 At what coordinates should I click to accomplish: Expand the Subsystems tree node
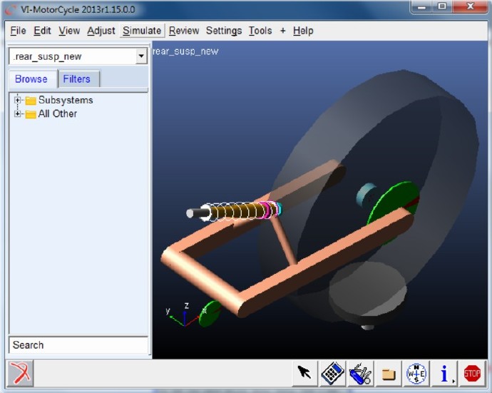18,100
